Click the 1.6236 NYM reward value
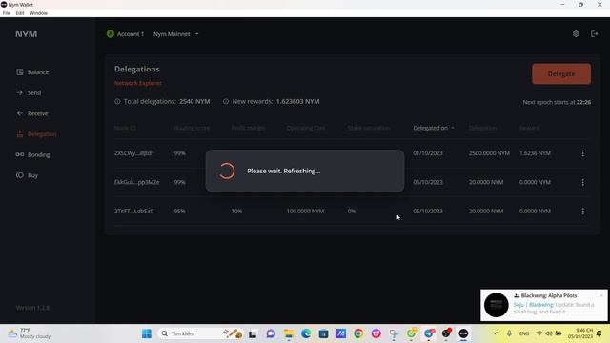The image size is (610, 343). [x=535, y=153]
